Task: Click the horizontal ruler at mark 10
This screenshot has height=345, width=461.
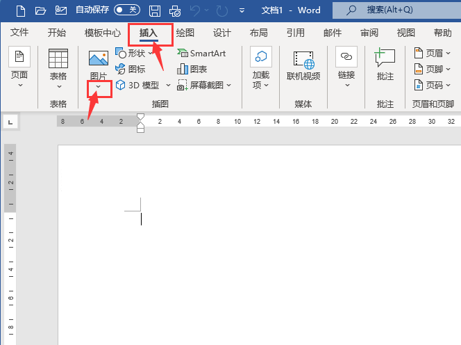Action: (237, 122)
